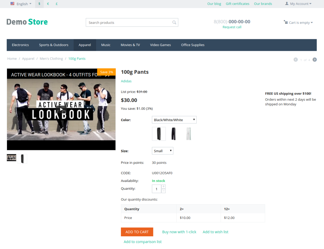Open the Color select box

pos(174,120)
